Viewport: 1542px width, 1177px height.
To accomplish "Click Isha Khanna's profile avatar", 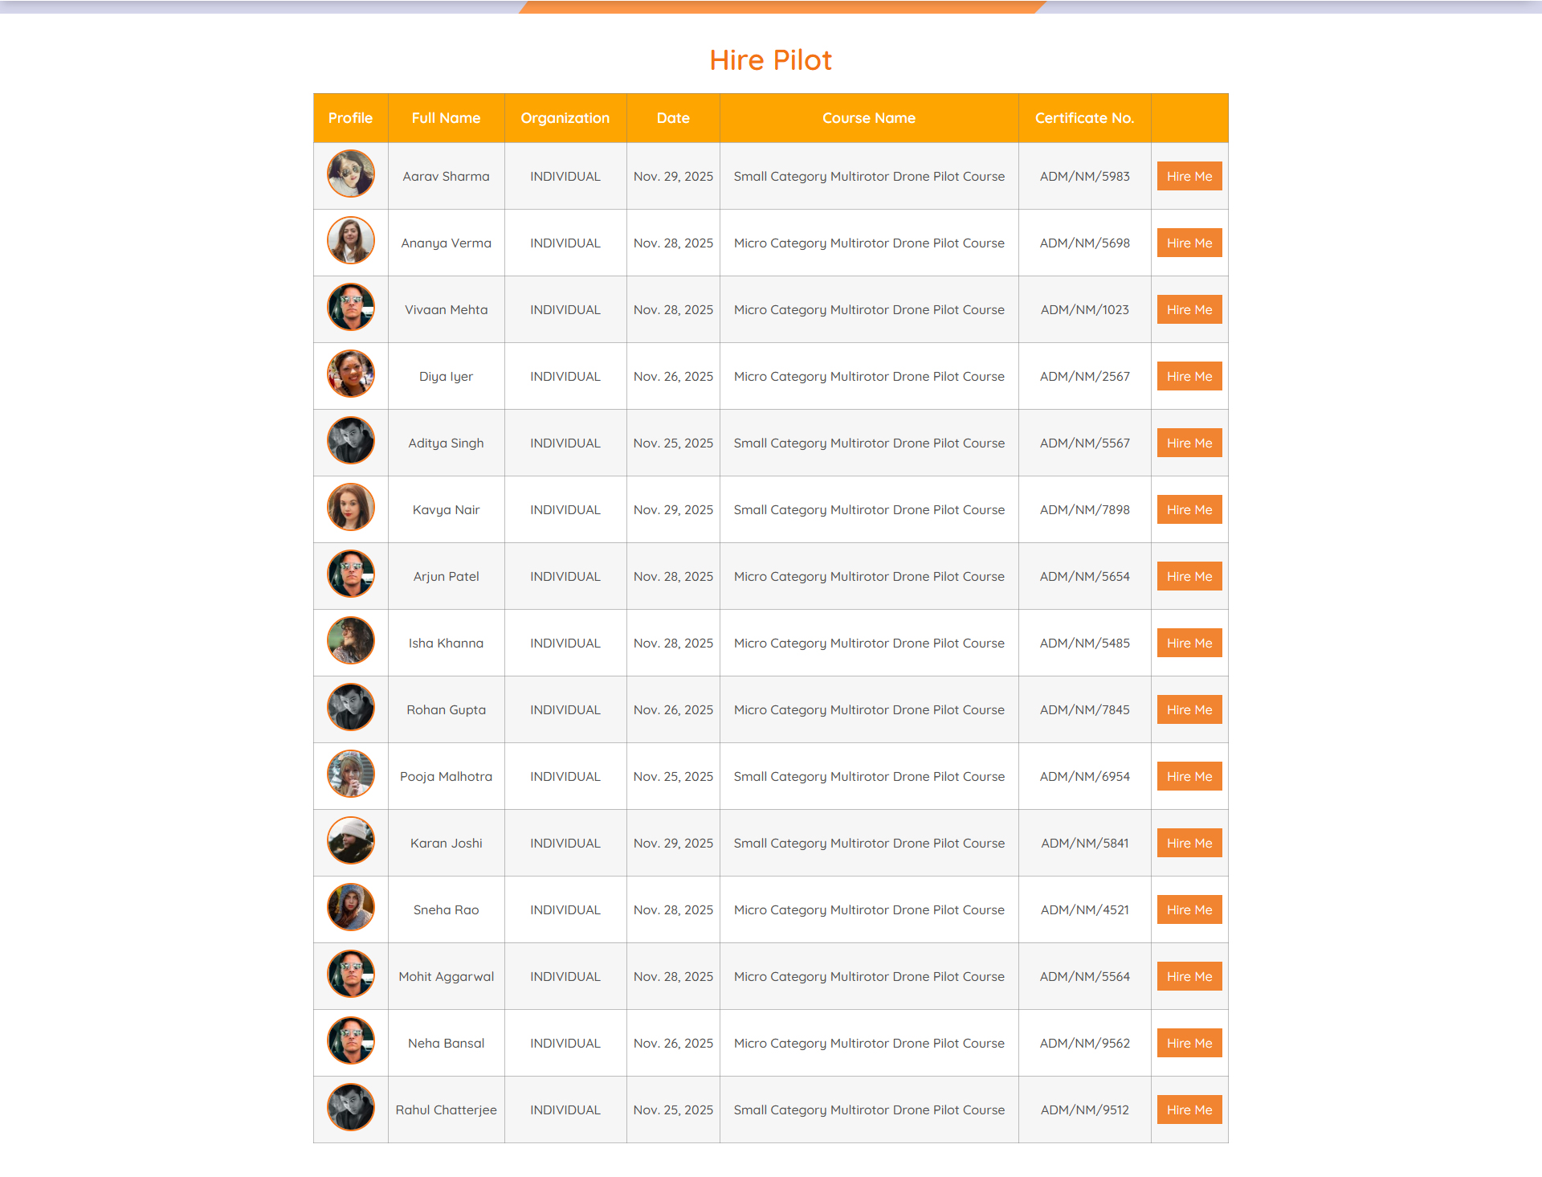I will [351, 641].
